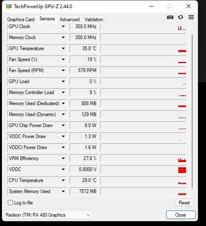Click the Reset button
Screen dimensions: 206x226
pyautogui.click(x=184, y=202)
